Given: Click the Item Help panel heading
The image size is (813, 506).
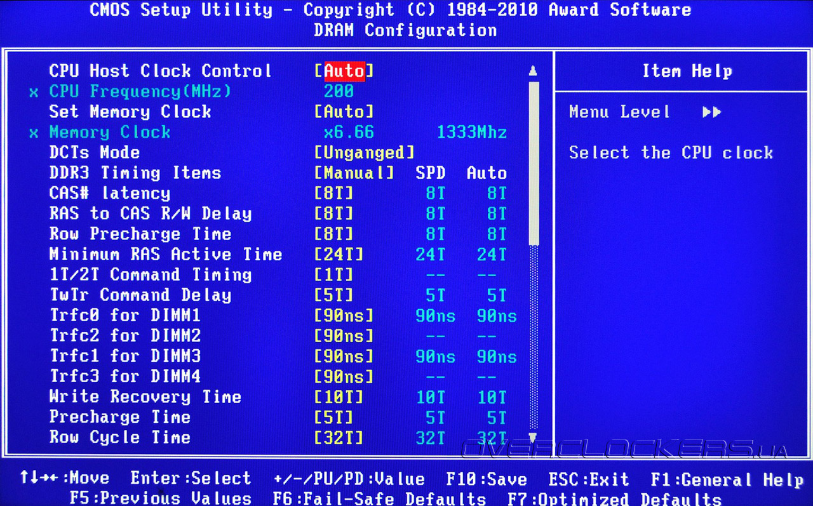Looking at the screenshot, I should (x=687, y=71).
